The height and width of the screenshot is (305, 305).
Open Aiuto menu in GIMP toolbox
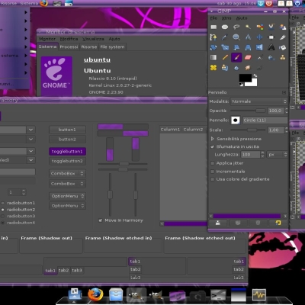[x=242, y=18]
